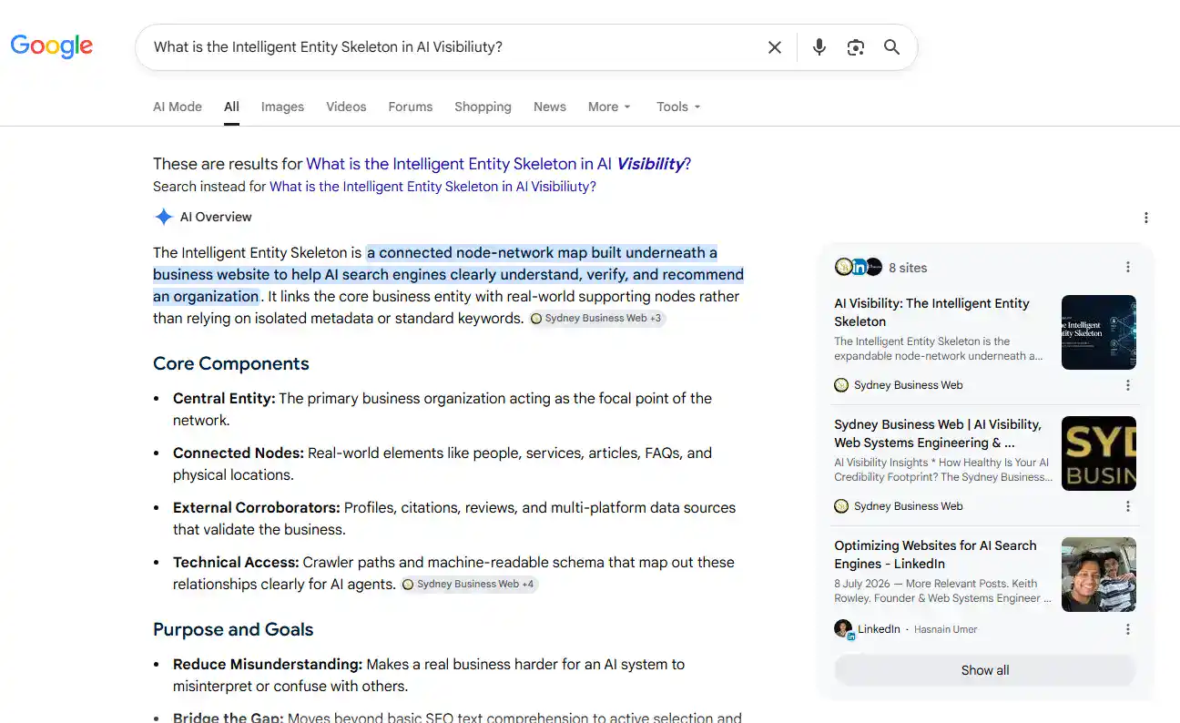Open three-dot menu for Sydney Business Web card
This screenshot has height=723, width=1180.
[1128, 506]
